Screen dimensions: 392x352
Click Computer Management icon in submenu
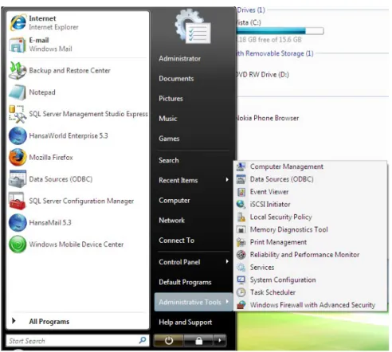pos(241,166)
